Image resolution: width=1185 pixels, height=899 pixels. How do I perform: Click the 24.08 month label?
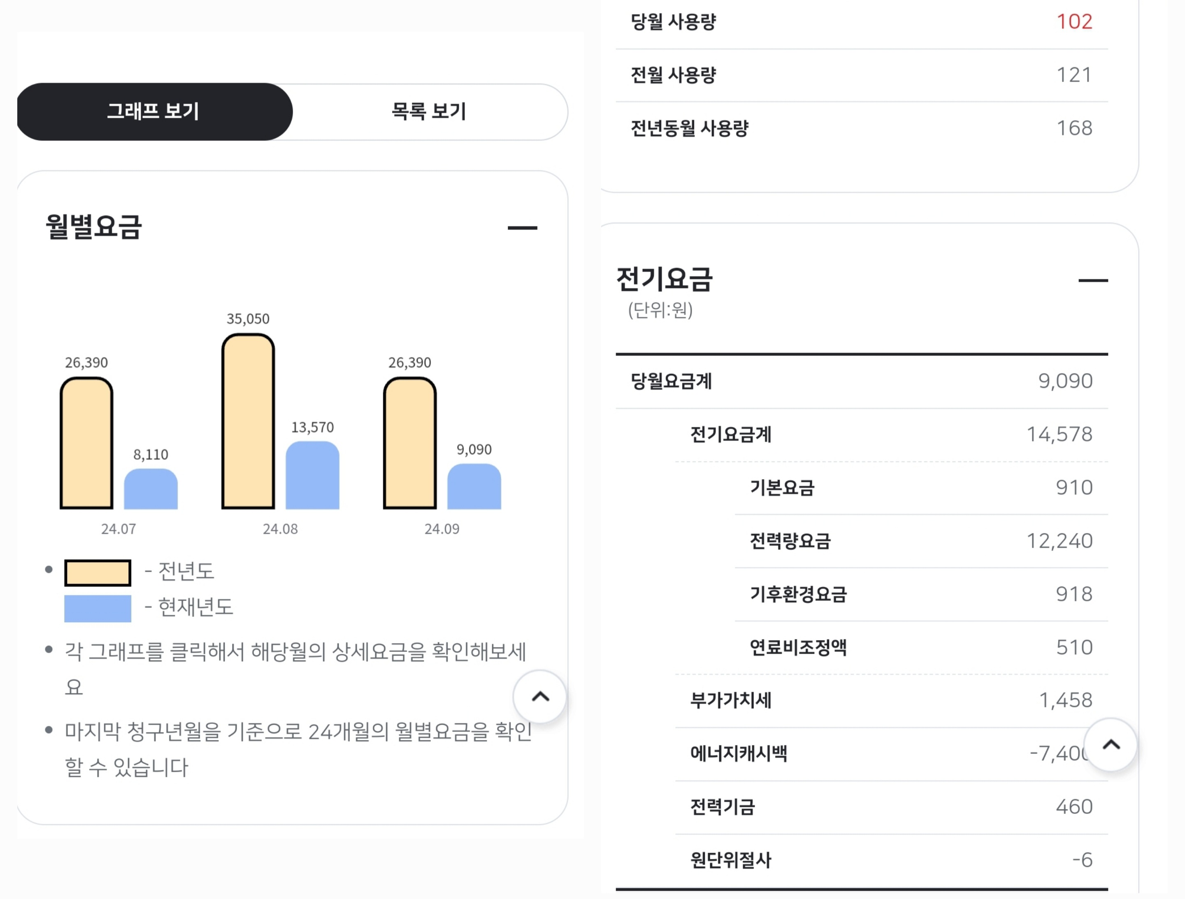point(280,529)
